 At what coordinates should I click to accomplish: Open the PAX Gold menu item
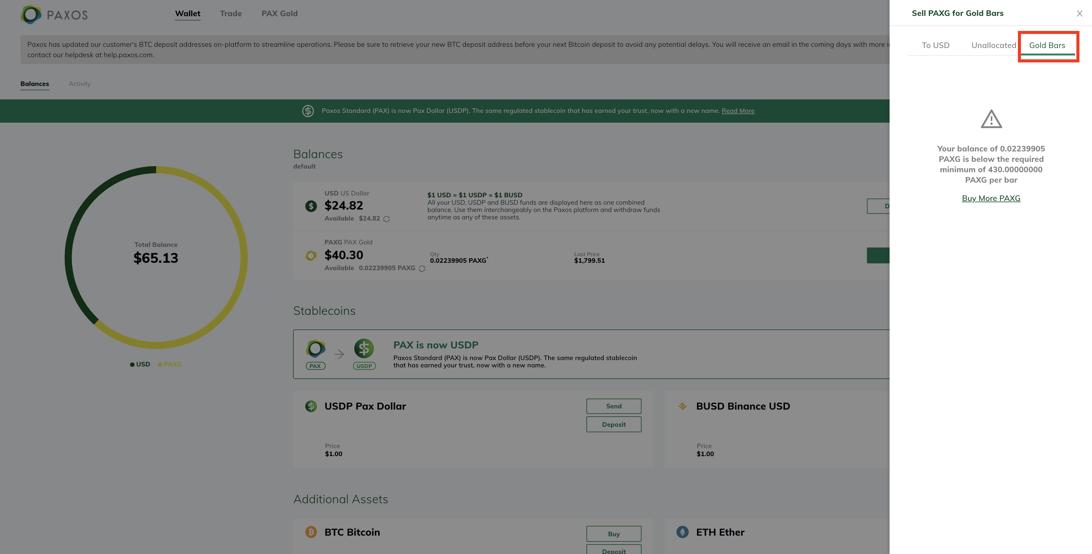coord(279,13)
